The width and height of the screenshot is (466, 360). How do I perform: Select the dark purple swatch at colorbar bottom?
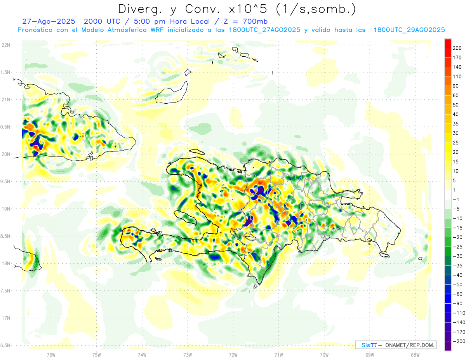pos(448,346)
